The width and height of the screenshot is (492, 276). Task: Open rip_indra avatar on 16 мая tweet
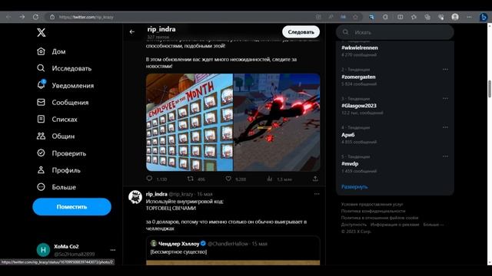pos(135,197)
